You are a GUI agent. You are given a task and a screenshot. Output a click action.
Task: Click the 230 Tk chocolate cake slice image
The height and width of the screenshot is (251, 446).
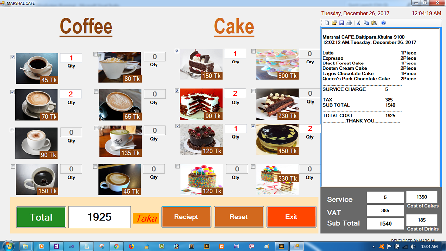tap(277, 104)
